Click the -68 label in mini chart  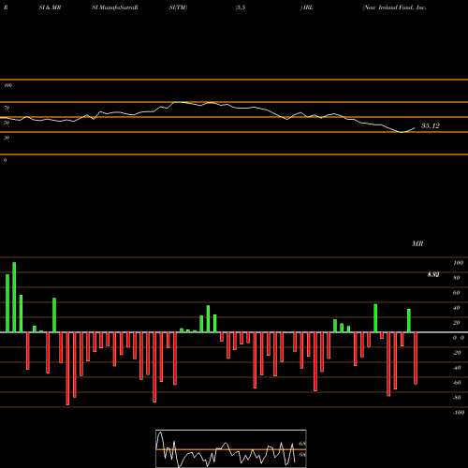(x=302, y=444)
